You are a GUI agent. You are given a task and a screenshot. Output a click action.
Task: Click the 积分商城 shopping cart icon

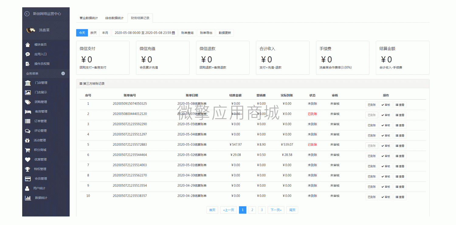pyautogui.click(x=28, y=150)
